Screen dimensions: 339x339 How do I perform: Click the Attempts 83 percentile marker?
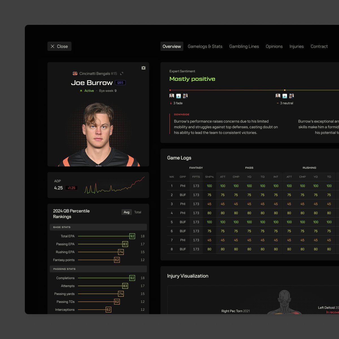pyautogui.click(x=125, y=286)
